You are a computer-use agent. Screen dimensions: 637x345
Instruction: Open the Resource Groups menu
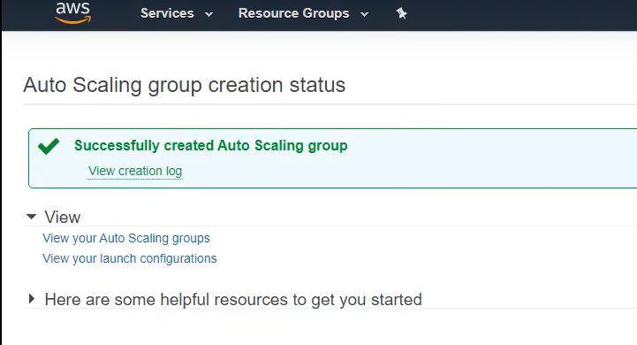click(x=303, y=13)
